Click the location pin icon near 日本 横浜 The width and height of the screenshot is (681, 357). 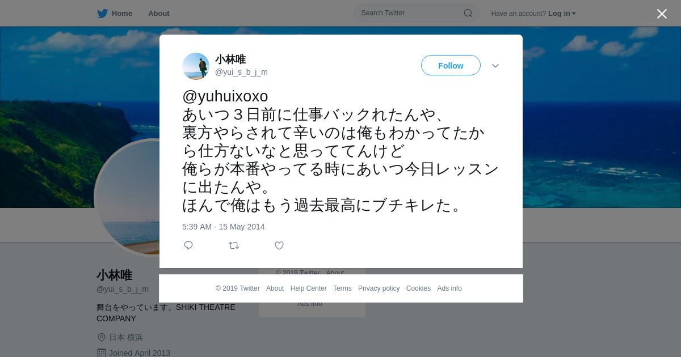click(102, 337)
